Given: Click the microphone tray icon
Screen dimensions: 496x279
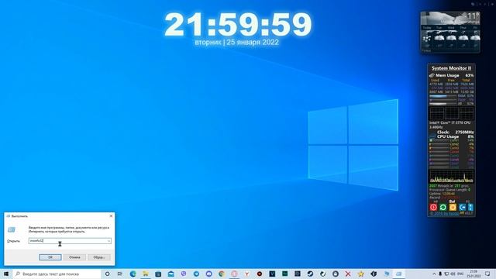Looking at the screenshot, I should [x=440, y=274].
